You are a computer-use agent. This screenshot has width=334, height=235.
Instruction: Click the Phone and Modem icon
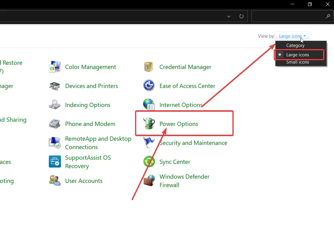(x=55, y=124)
